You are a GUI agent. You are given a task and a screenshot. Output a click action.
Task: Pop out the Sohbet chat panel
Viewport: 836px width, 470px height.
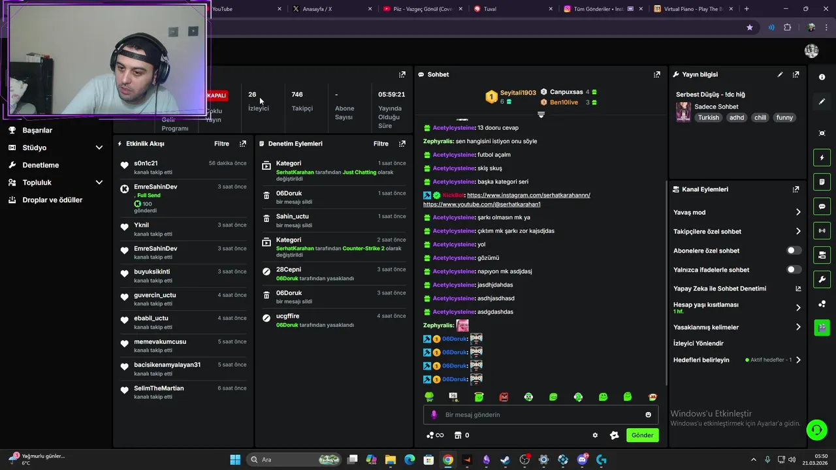(x=656, y=74)
